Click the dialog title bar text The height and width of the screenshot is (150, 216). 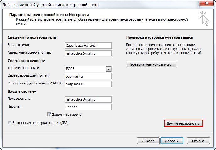point(51,5)
